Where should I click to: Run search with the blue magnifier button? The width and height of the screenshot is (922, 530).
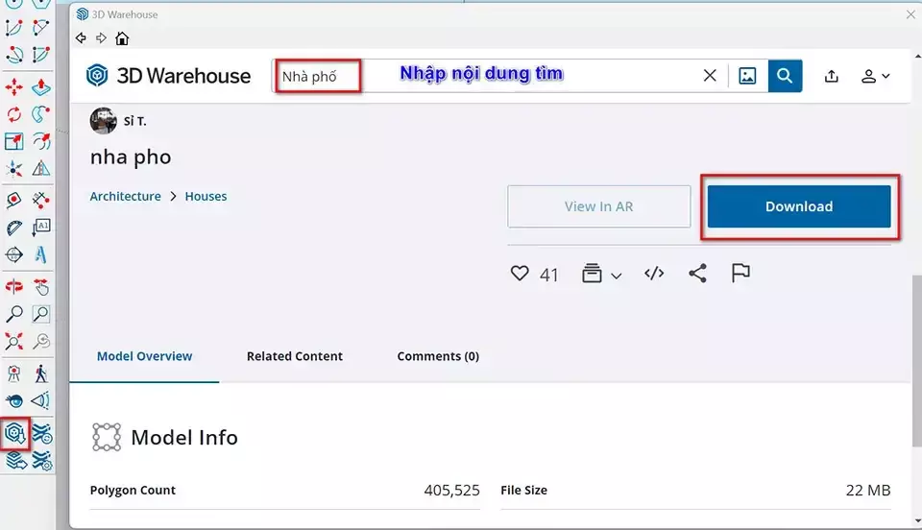tap(785, 76)
